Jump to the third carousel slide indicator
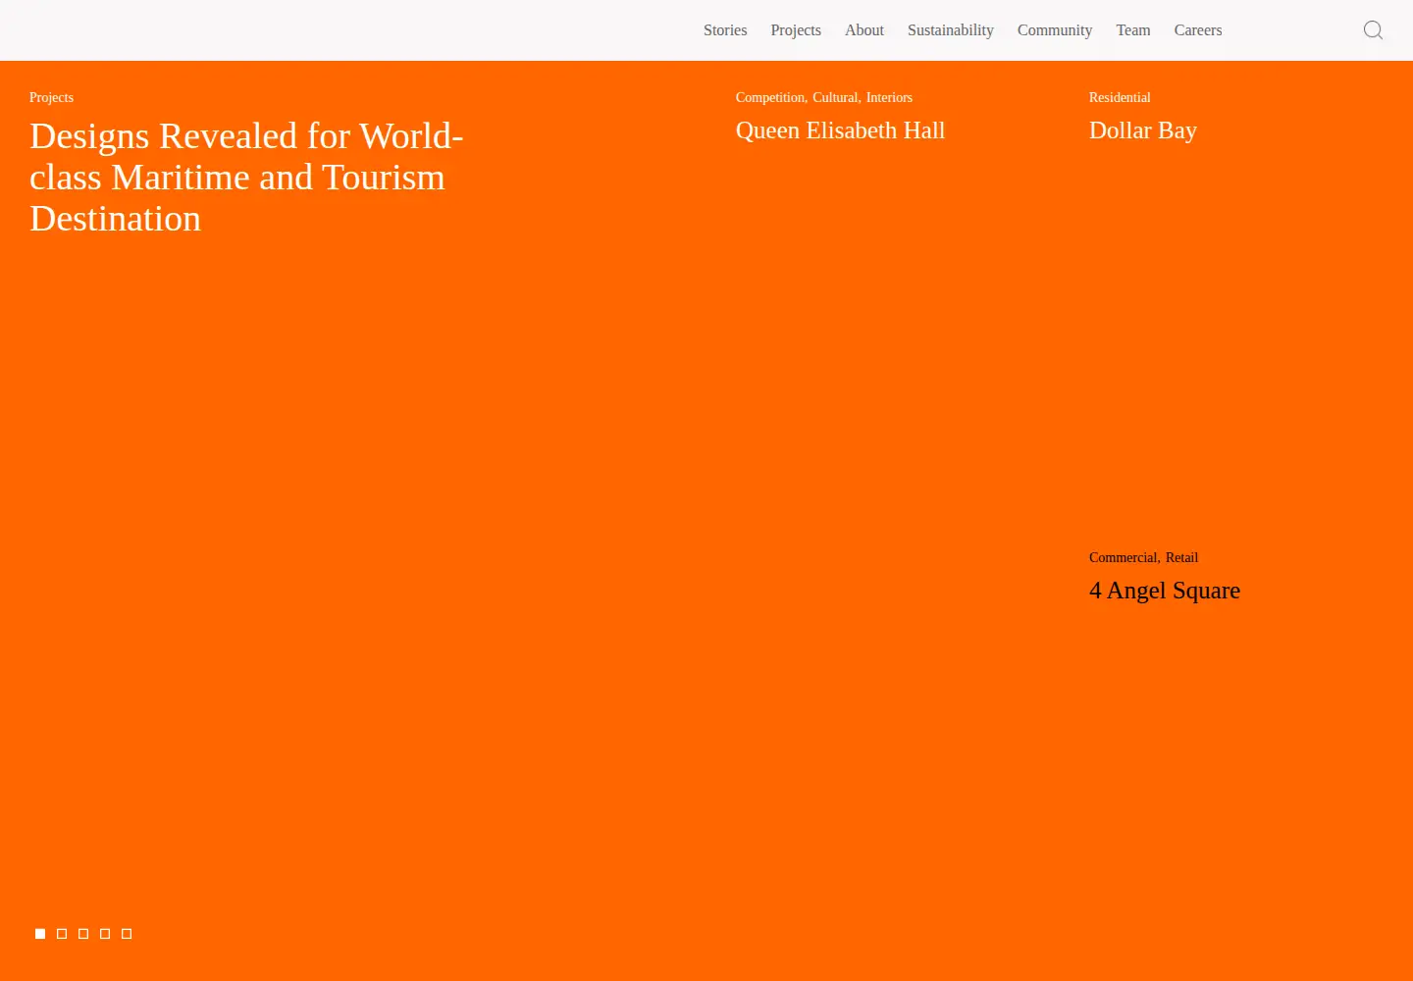This screenshot has width=1413, height=981. click(x=83, y=934)
